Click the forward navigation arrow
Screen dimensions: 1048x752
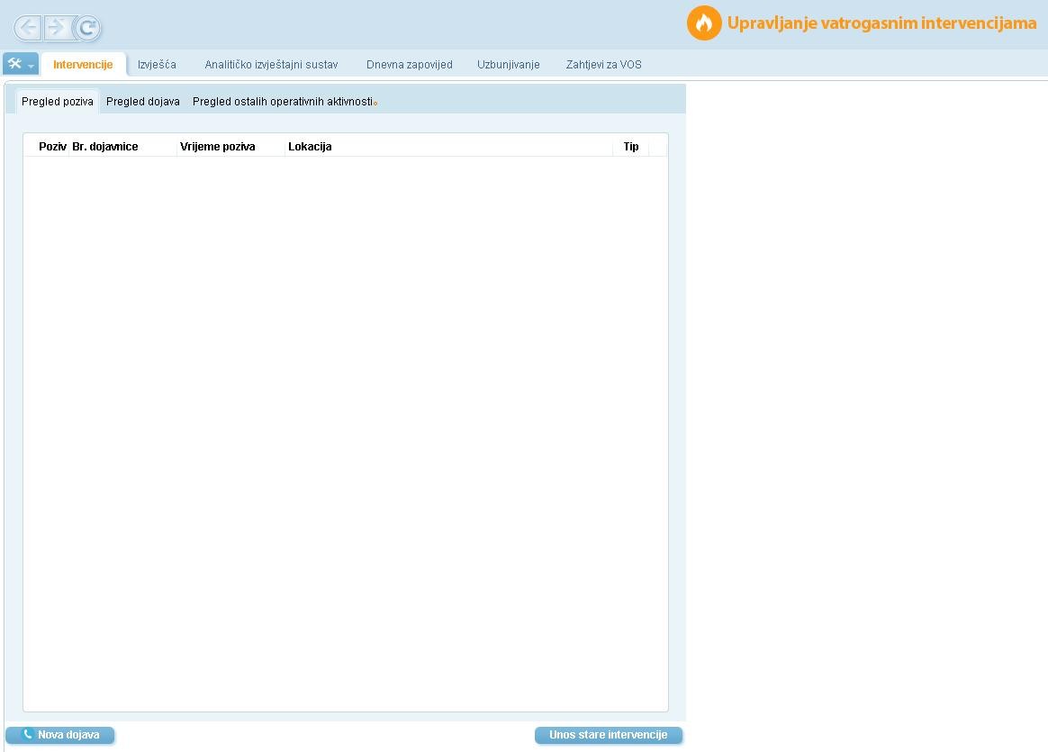point(57,28)
